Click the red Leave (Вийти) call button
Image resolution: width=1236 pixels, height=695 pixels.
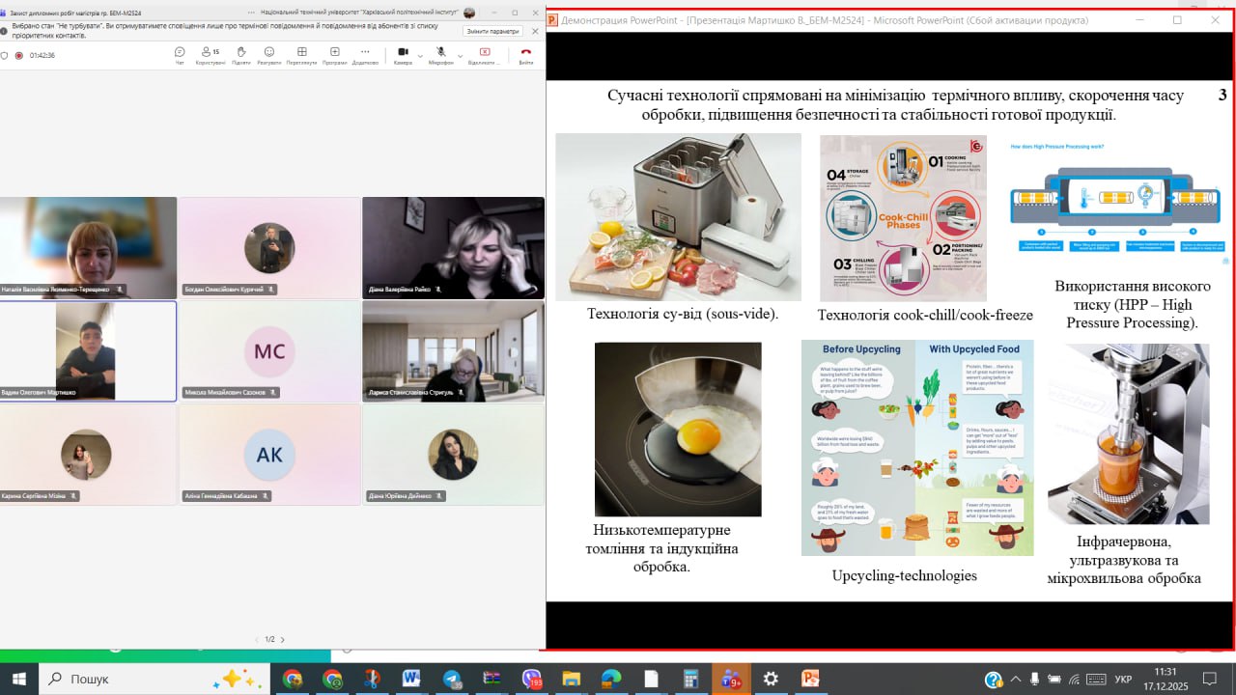525,54
